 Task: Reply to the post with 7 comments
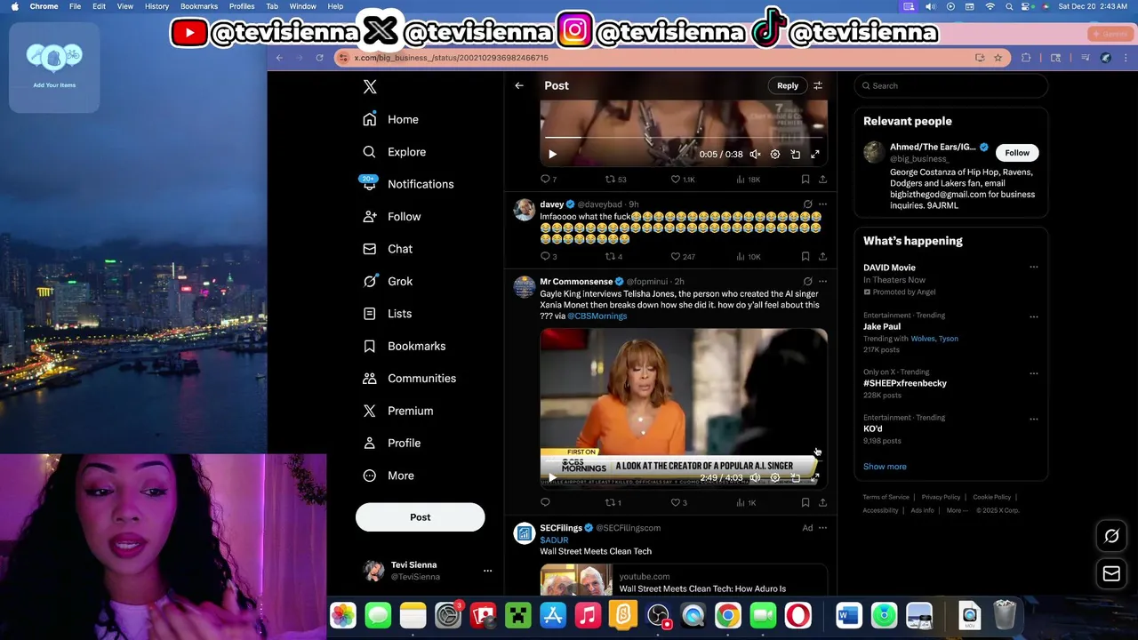pyautogui.click(x=549, y=179)
